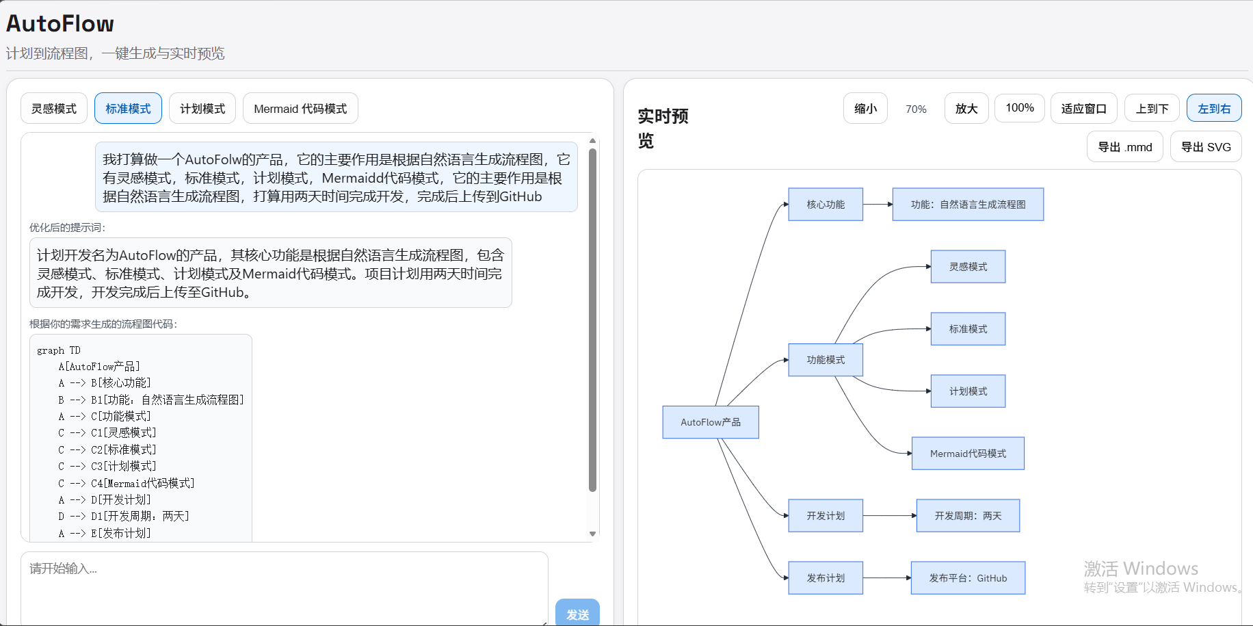Click code line 'B --> B1[功能：自然语言生成流程图]'
The image size is (1253, 626).
coord(151,400)
